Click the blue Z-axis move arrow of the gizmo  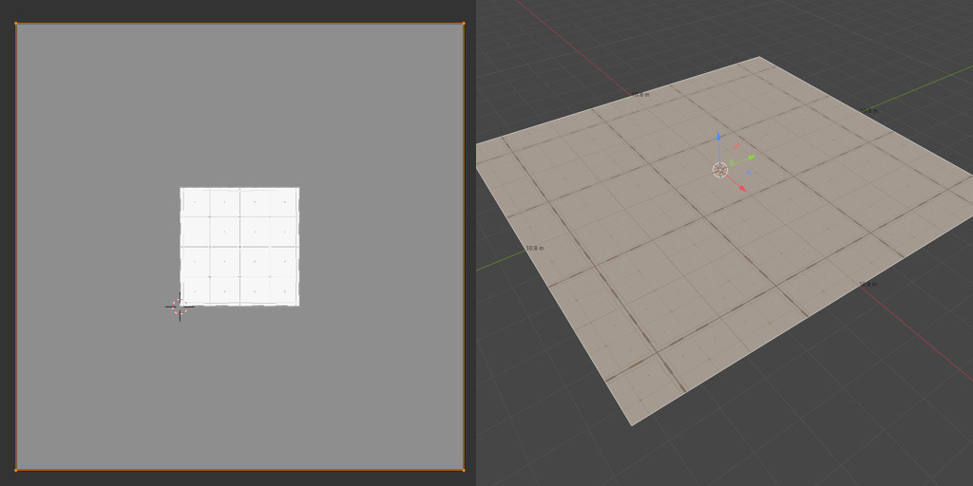(718, 137)
